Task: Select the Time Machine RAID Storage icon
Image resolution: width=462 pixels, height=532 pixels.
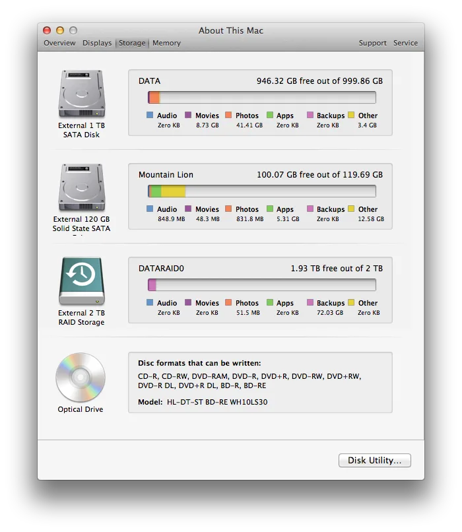Action: coord(81,282)
